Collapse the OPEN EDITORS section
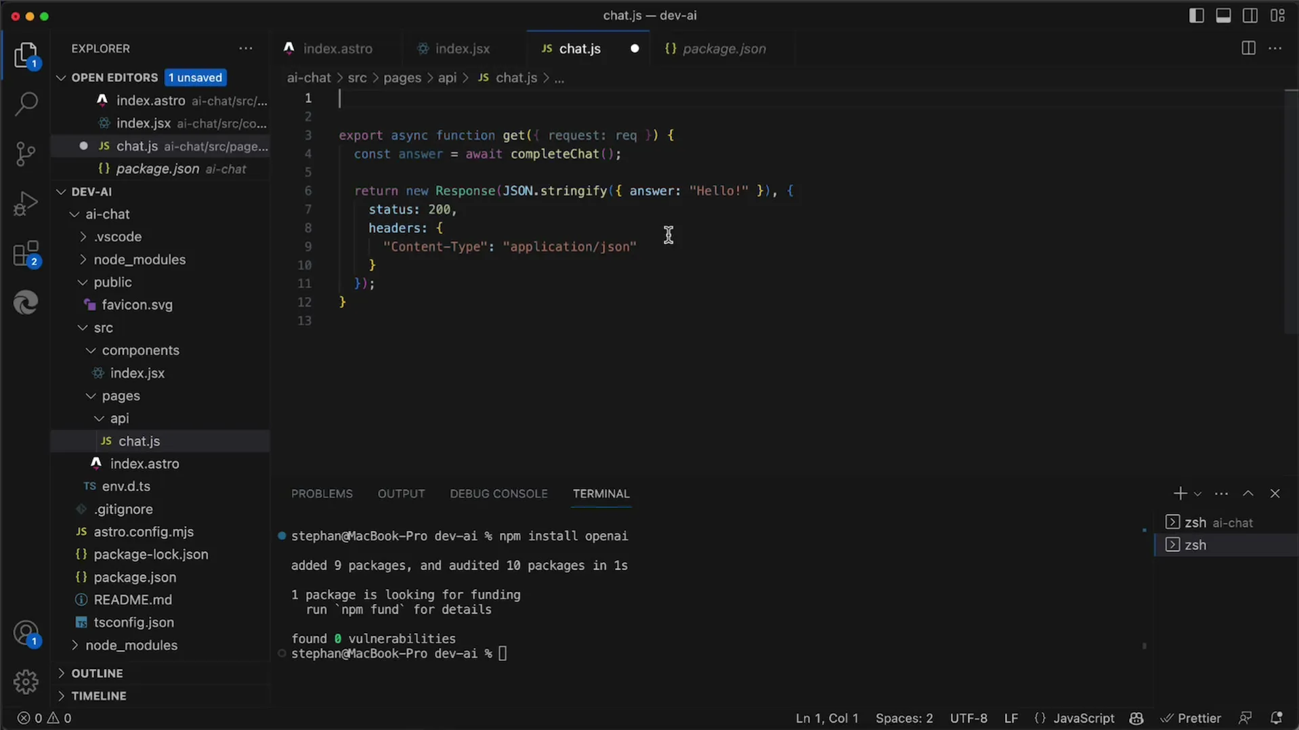The width and height of the screenshot is (1299, 730). [61, 78]
